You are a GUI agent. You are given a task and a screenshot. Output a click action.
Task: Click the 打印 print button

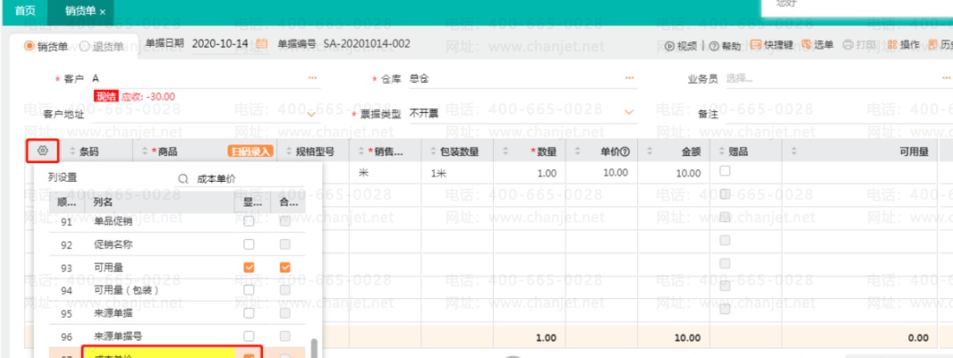(x=860, y=45)
